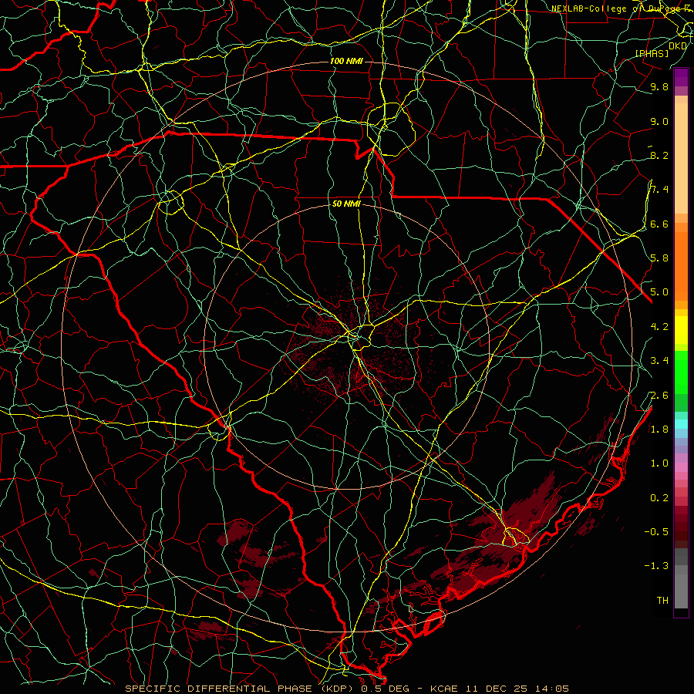Click the radar site at the range rings' center
Screen dimensions: 694x694
tap(346, 346)
